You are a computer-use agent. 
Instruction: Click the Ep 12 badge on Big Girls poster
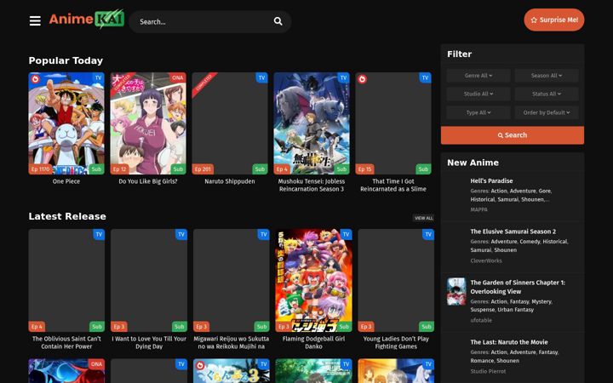[119, 169]
